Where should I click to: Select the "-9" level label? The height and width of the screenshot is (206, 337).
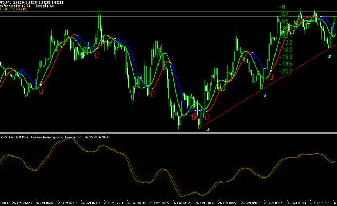click(282, 7)
